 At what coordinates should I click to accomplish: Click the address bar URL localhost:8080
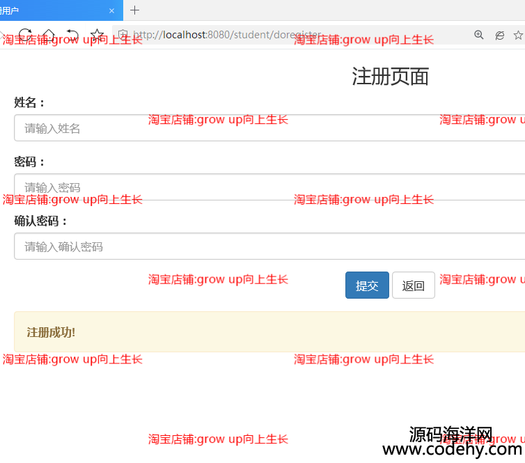[227, 35]
